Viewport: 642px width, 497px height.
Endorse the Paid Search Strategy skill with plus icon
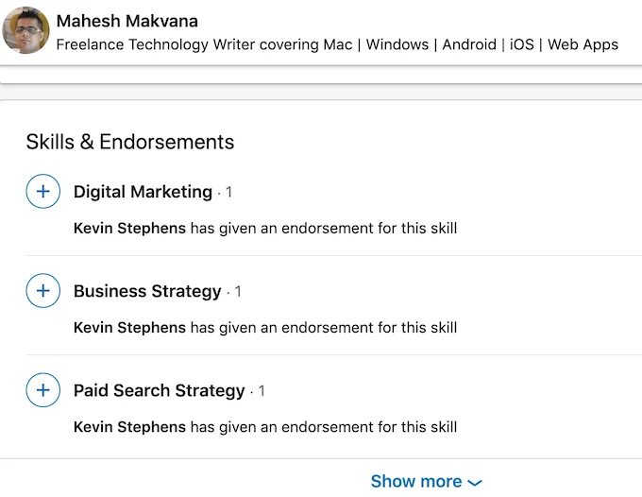click(42, 390)
